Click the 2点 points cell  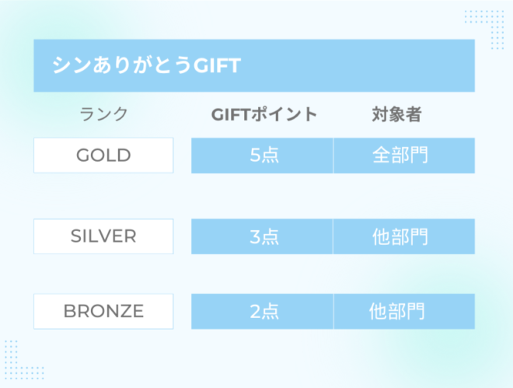click(x=262, y=311)
